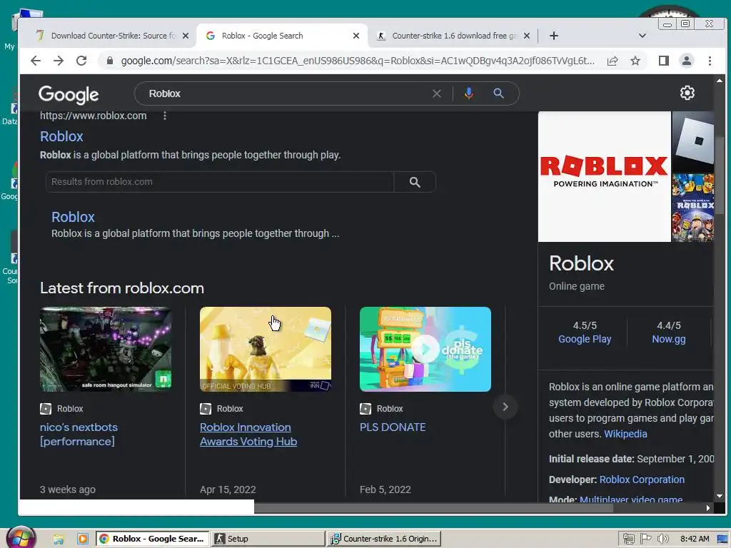
Task: Submit search with magnifier icon
Action: (x=498, y=93)
